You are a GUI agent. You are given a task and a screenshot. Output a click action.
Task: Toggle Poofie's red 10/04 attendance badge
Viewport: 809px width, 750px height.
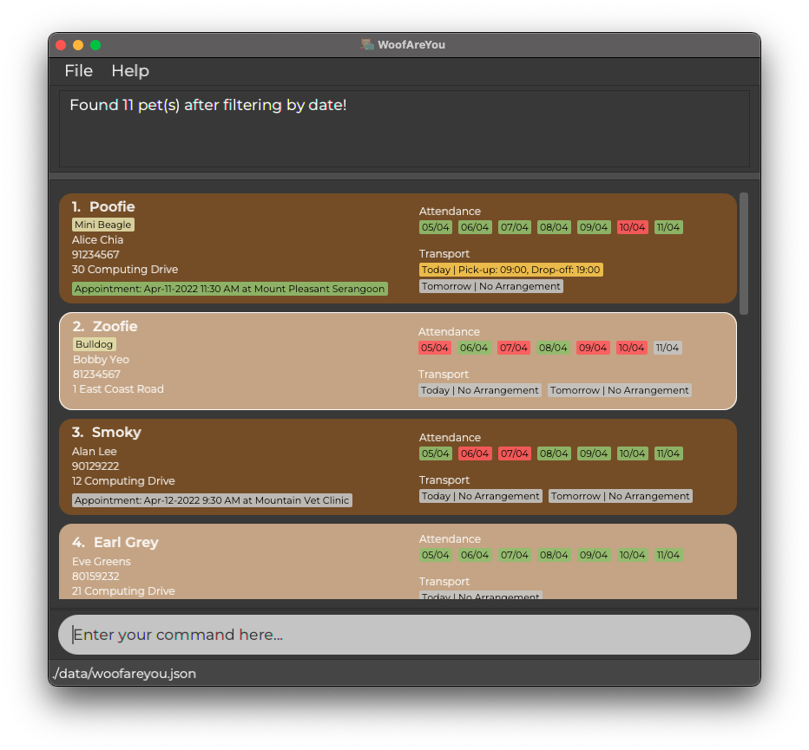click(x=633, y=227)
